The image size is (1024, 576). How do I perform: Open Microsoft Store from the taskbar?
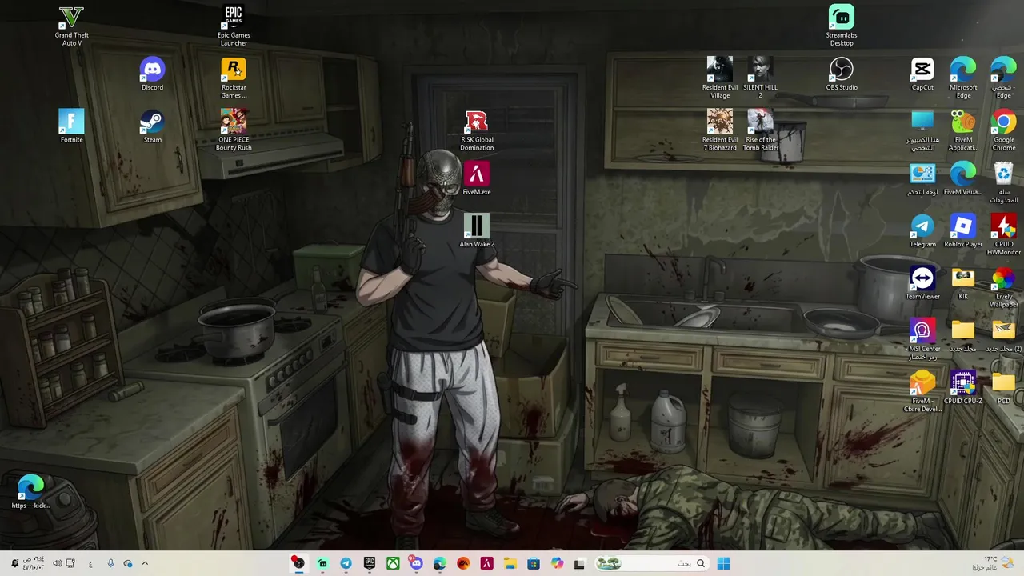coord(534,563)
